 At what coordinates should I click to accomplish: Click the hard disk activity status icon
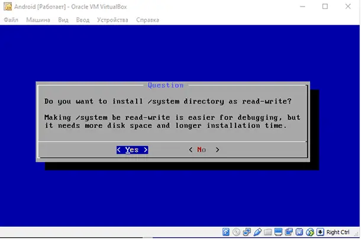pos(225,232)
